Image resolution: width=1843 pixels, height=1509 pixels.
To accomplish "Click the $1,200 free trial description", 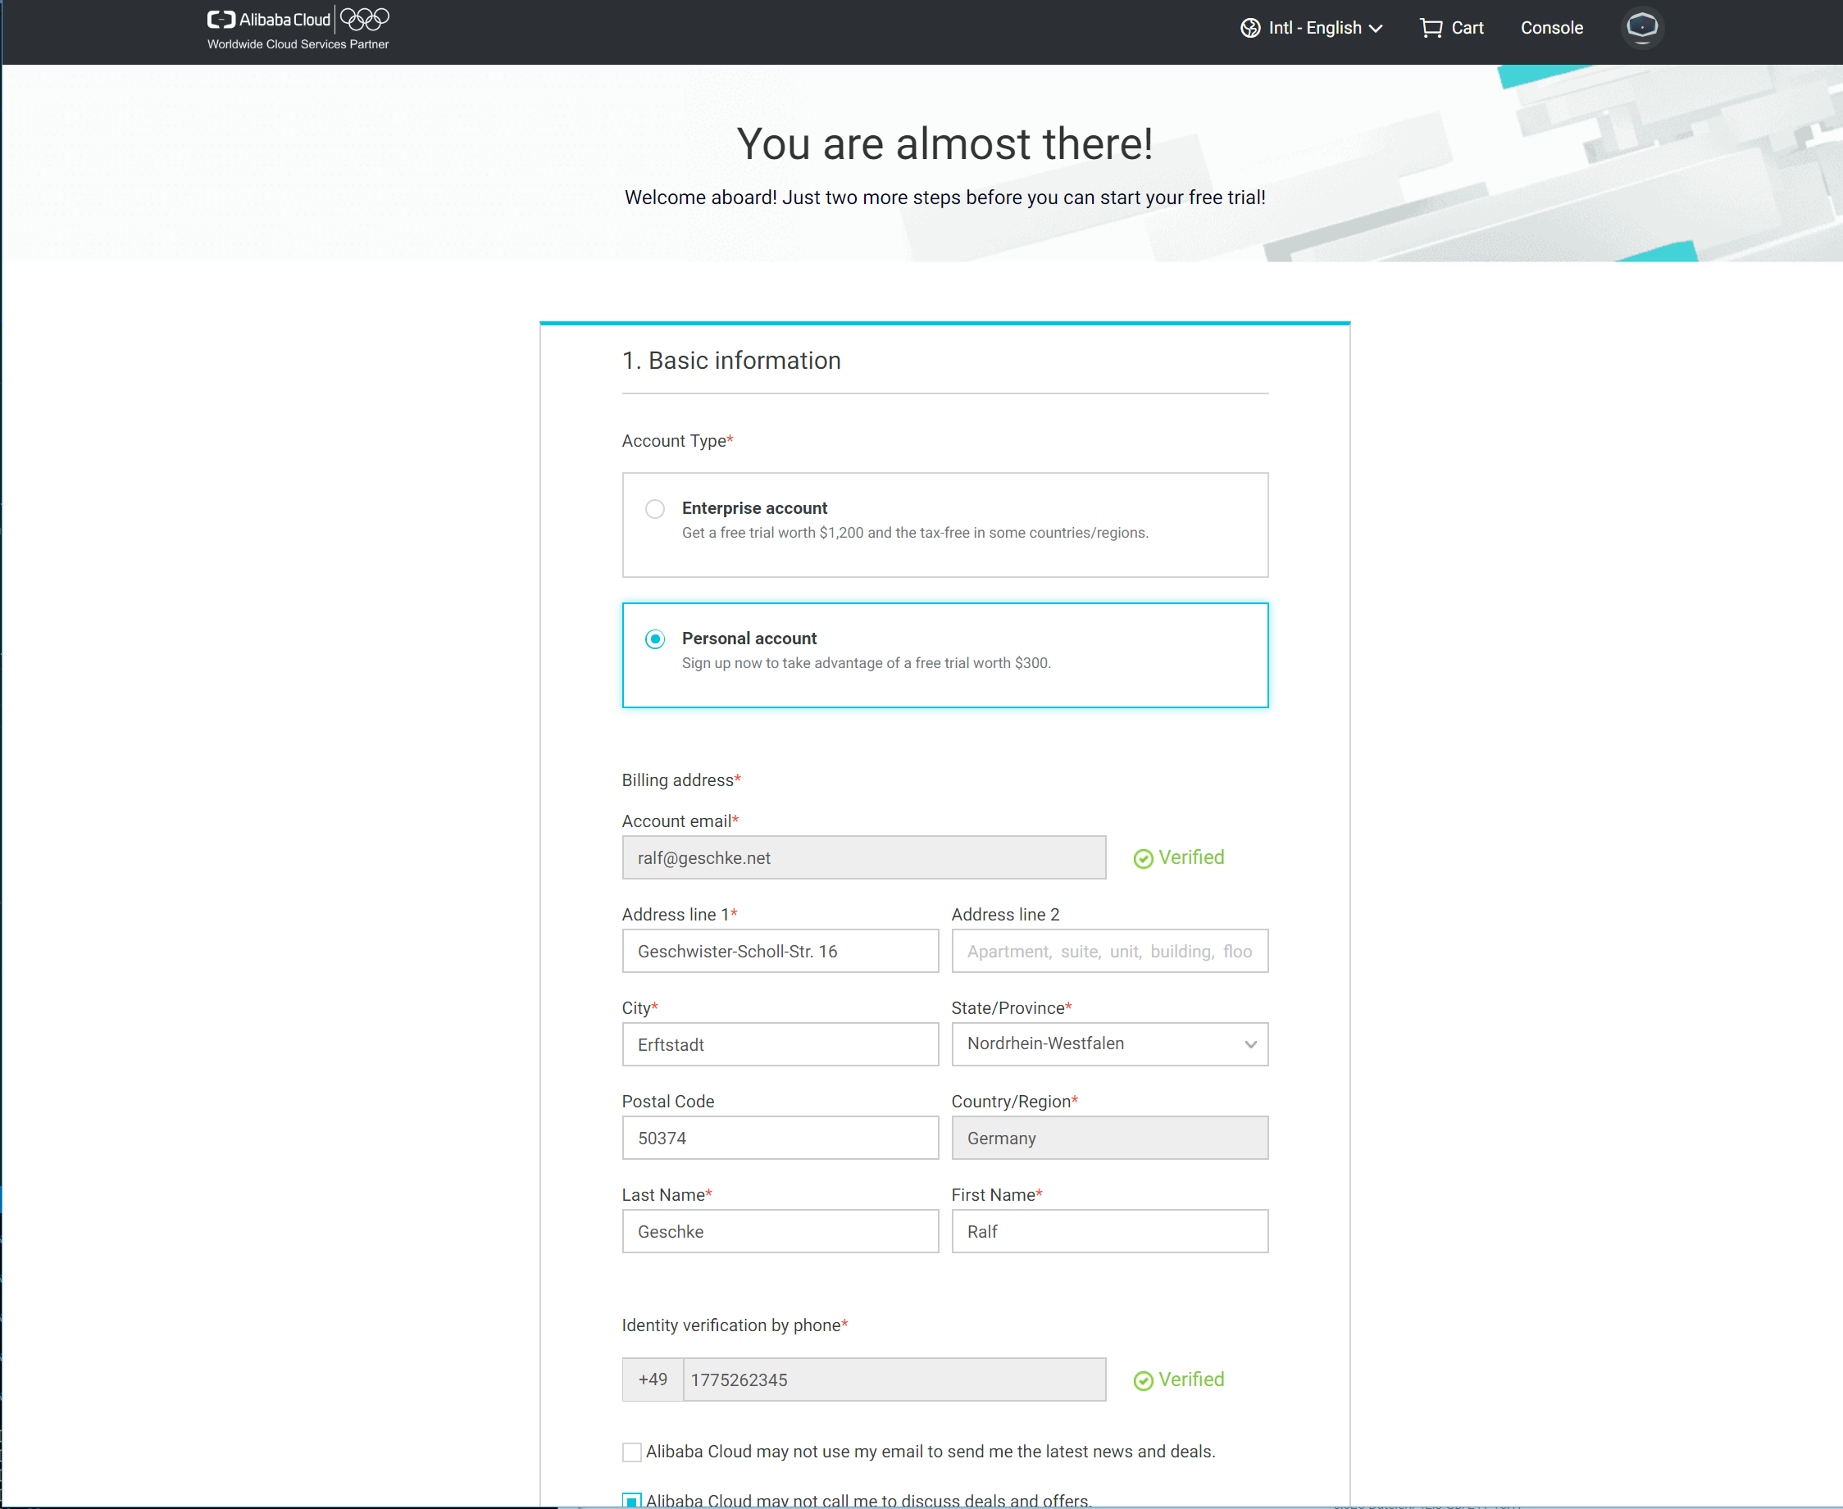I will (x=916, y=533).
